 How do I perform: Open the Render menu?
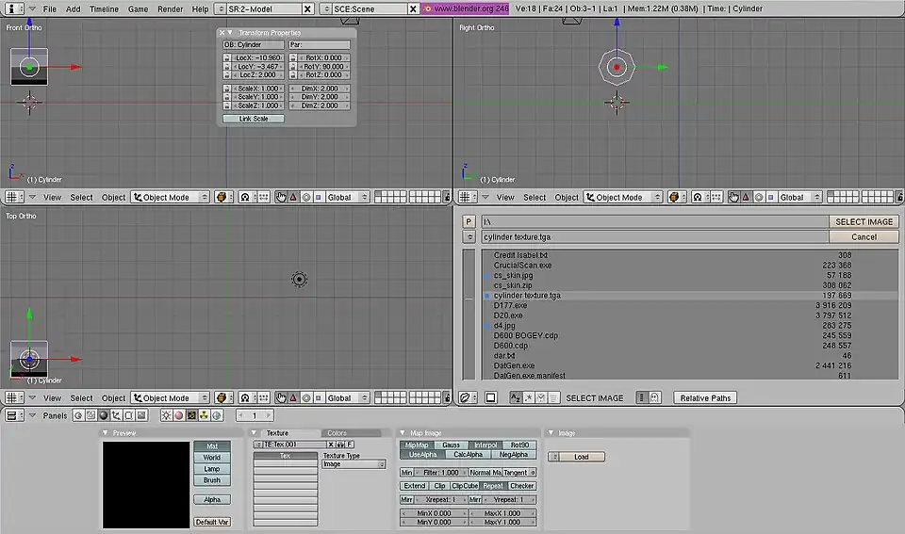[x=170, y=8]
